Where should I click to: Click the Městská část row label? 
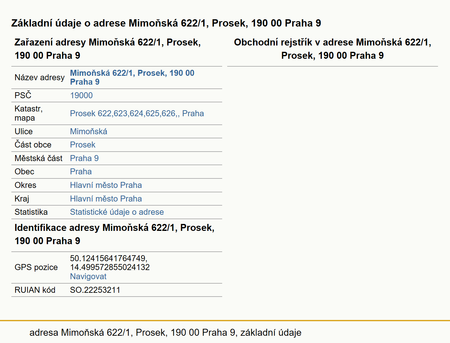pos(38,158)
